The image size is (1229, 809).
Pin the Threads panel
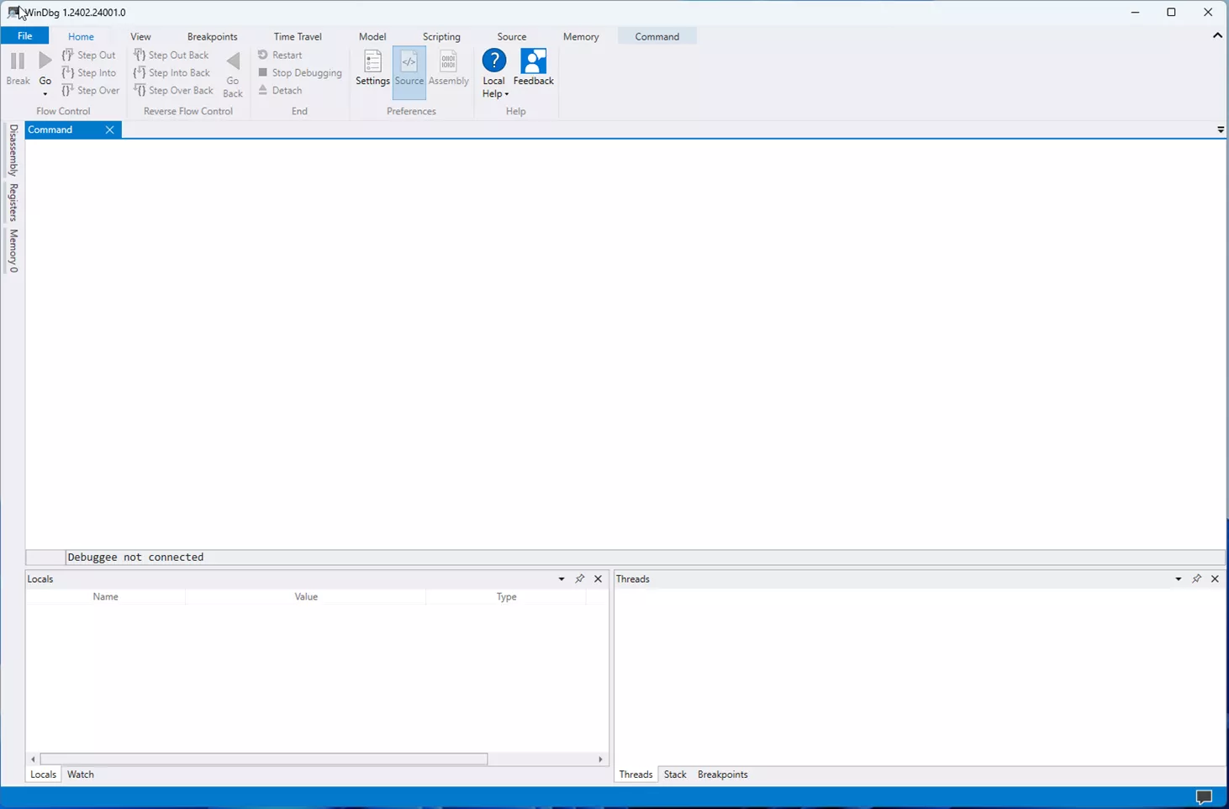pyautogui.click(x=1197, y=579)
